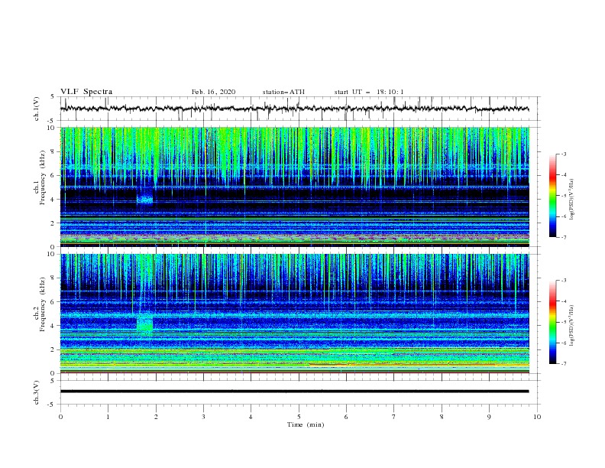The image size is (605, 468).
Task: Click the time axis tick label "0"
Action: click(x=60, y=417)
